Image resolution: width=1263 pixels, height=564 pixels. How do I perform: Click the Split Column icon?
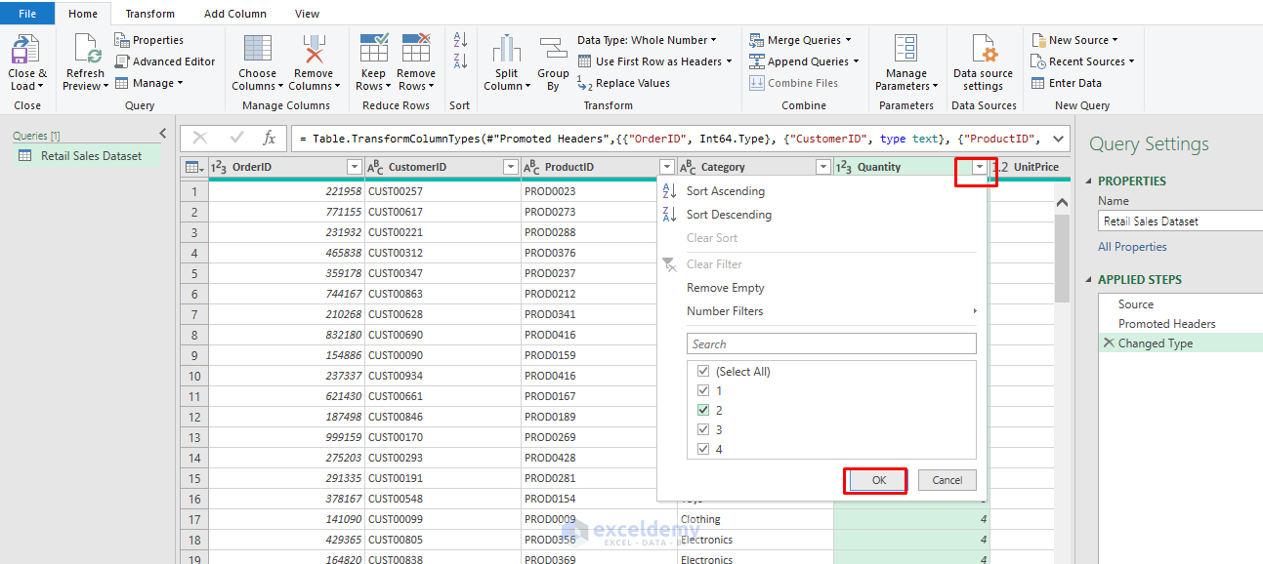506,49
